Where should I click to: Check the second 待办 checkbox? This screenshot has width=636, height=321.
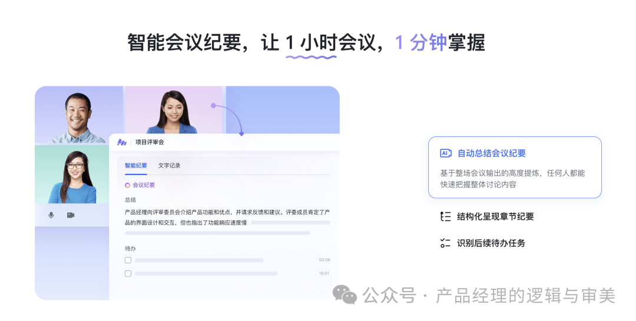point(128,273)
